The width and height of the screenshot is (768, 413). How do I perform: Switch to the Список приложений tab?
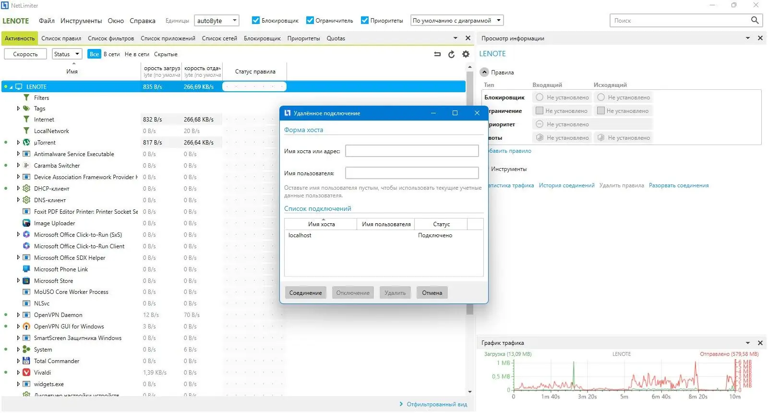(168, 38)
